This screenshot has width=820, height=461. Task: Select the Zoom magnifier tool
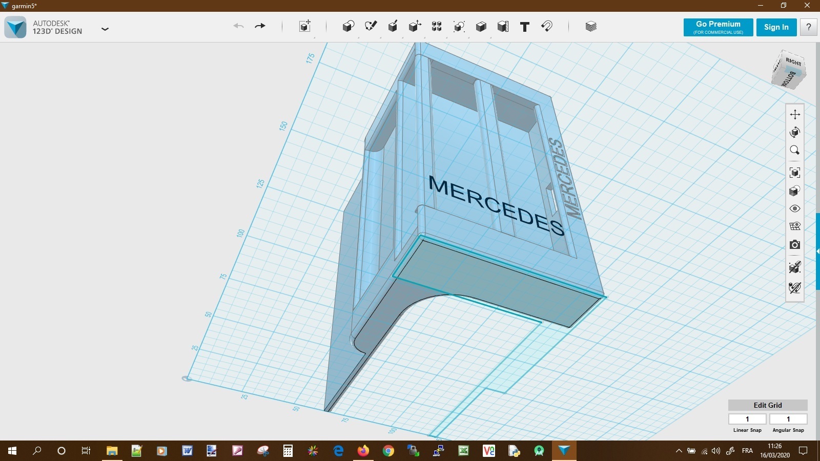[795, 150]
